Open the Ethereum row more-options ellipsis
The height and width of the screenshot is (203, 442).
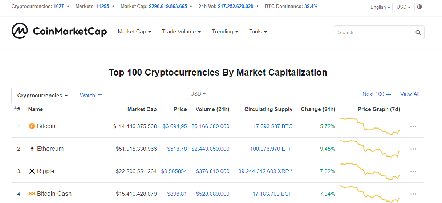point(413,149)
